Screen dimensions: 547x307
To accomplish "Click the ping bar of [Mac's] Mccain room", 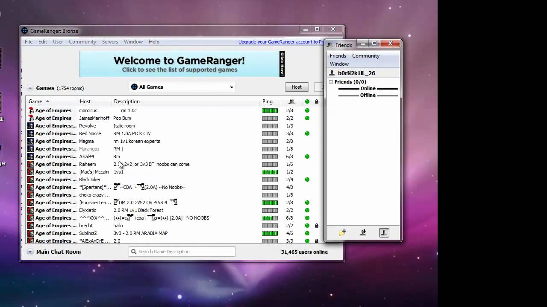I will pyautogui.click(x=270, y=172).
